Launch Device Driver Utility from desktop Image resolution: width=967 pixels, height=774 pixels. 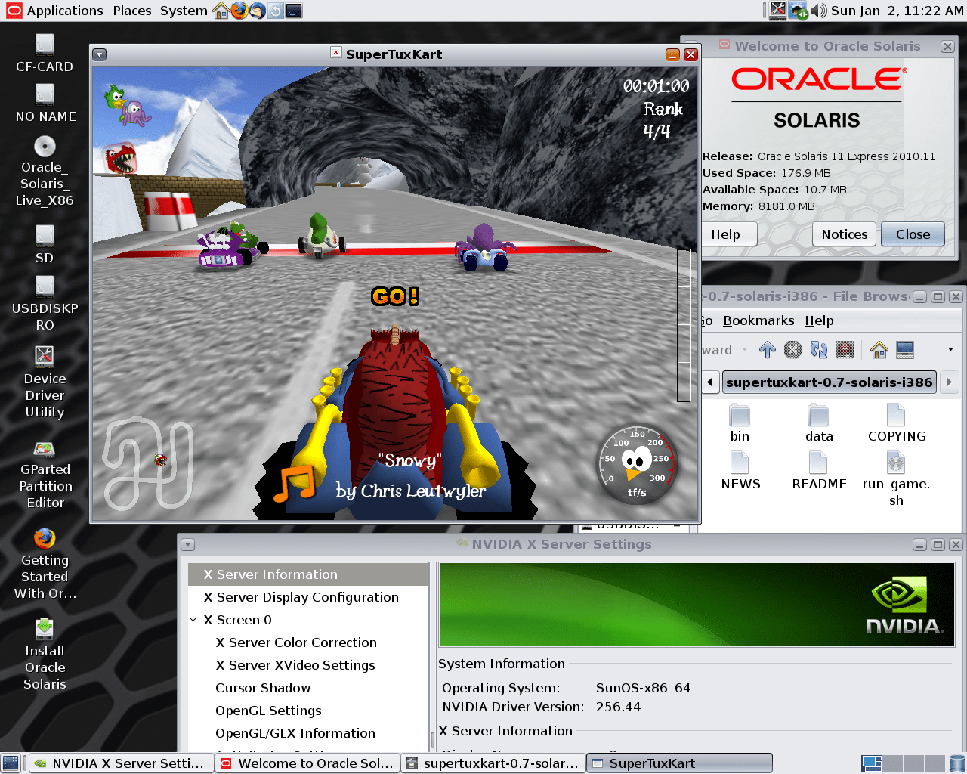pyautogui.click(x=45, y=382)
